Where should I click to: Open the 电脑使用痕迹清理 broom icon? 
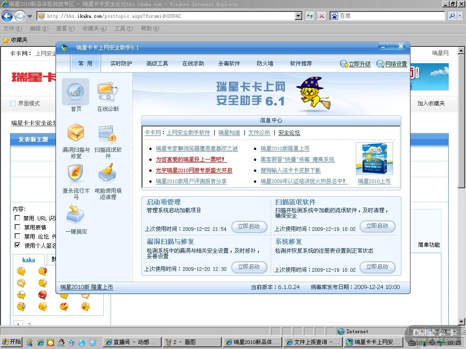click(107, 173)
